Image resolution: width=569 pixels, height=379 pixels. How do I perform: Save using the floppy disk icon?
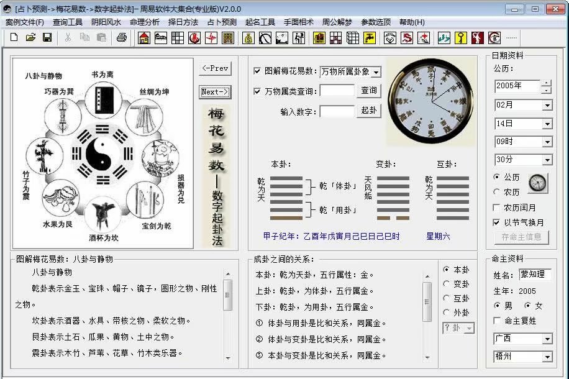47,38
